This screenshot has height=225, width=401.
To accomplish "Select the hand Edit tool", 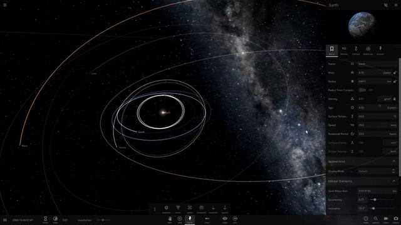I will tap(170, 219).
